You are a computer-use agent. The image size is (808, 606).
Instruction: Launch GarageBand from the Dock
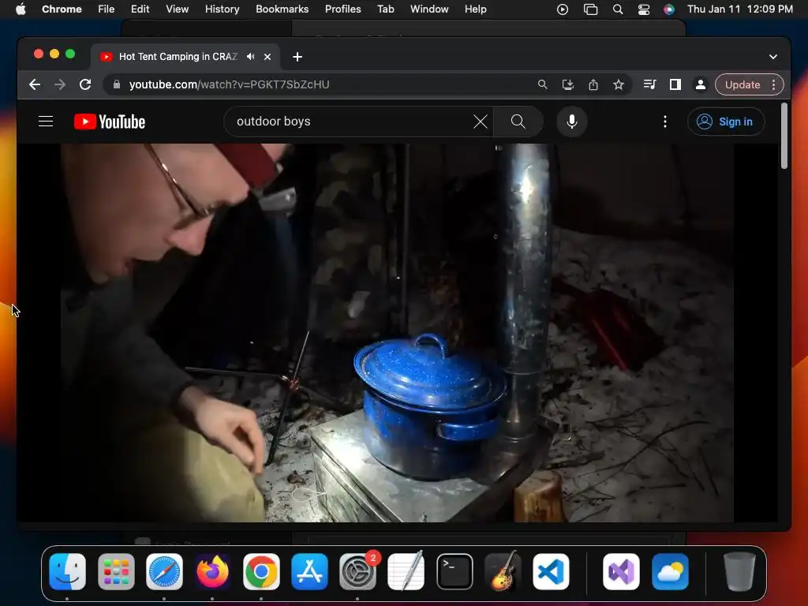503,571
